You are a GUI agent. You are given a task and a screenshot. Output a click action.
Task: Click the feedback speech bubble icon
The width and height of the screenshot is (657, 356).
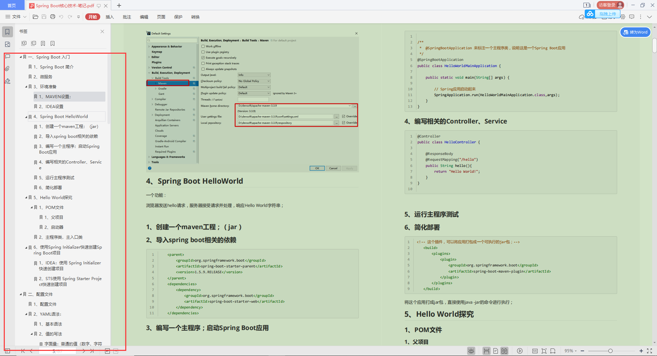(x=632, y=17)
